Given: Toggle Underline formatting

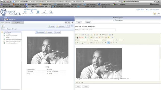Looking at the screenshot, I should coord(82,43).
